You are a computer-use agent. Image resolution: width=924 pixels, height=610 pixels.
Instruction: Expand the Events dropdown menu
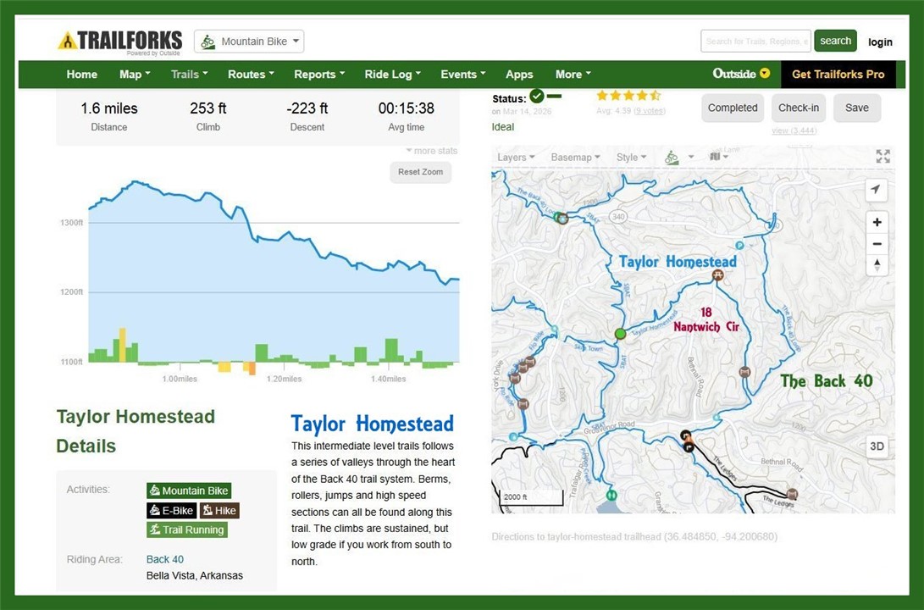coord(463,75)
